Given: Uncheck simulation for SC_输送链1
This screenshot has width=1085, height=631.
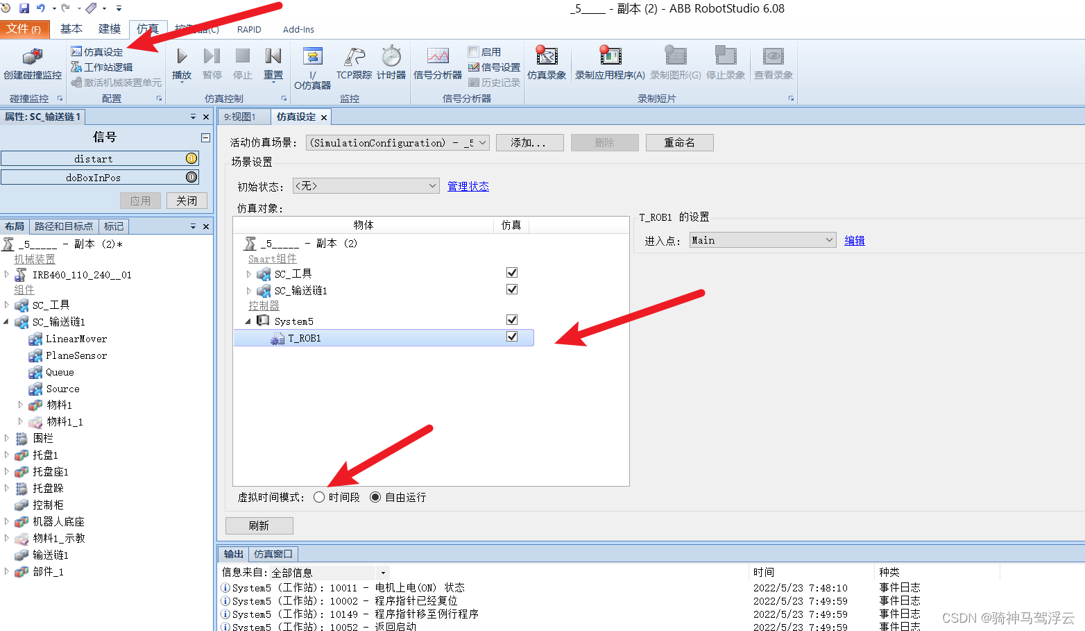Looking at the screenshot, I should tap(512, 289).
